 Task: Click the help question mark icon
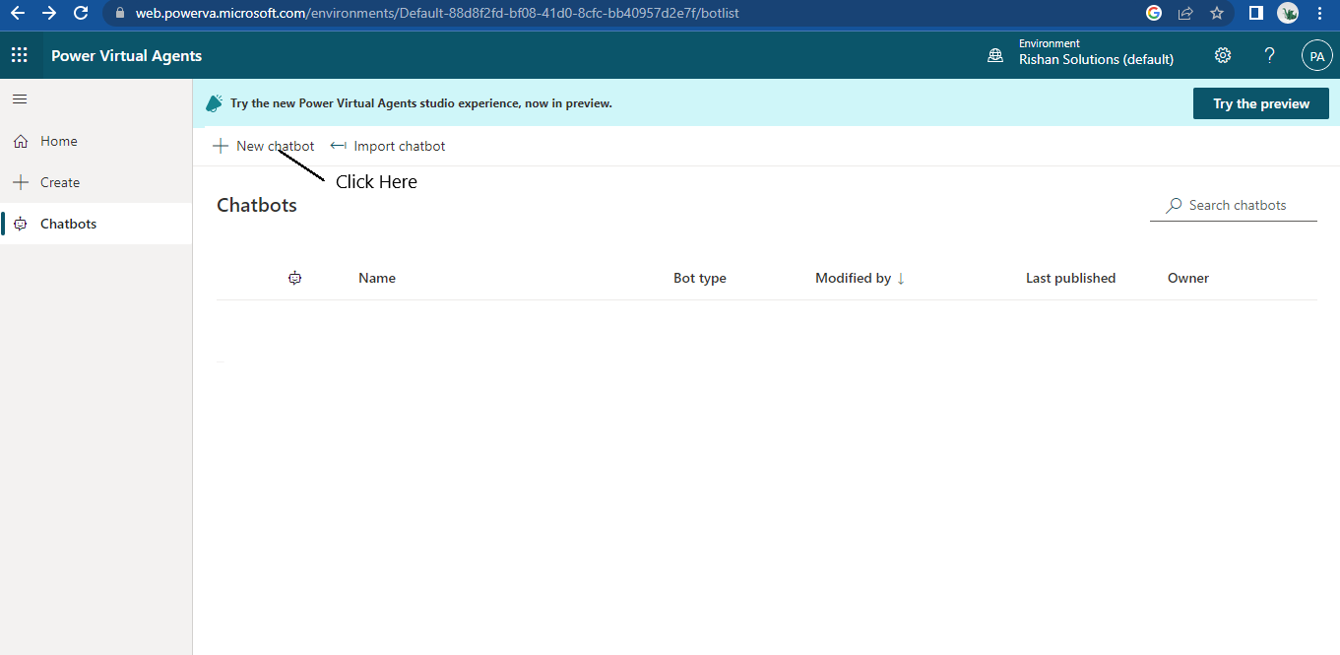pos(1270,55)
